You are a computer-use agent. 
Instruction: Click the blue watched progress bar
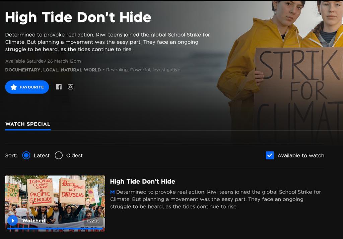55,229
